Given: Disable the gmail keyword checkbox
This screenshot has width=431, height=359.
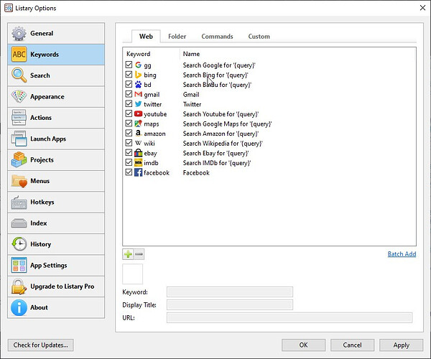Looking at the screenshot, I should coord(129,94).
